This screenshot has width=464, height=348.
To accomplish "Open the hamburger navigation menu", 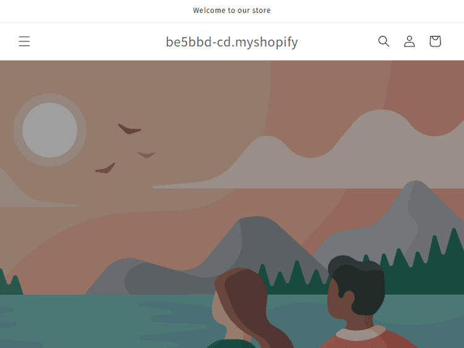I will click(x=24, y=41).
